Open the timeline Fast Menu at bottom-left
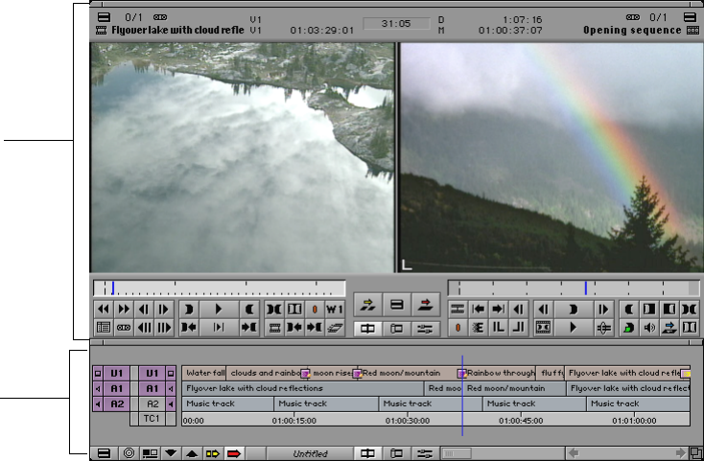Screen dimensions: 704x461 click(x=104, y=453)
